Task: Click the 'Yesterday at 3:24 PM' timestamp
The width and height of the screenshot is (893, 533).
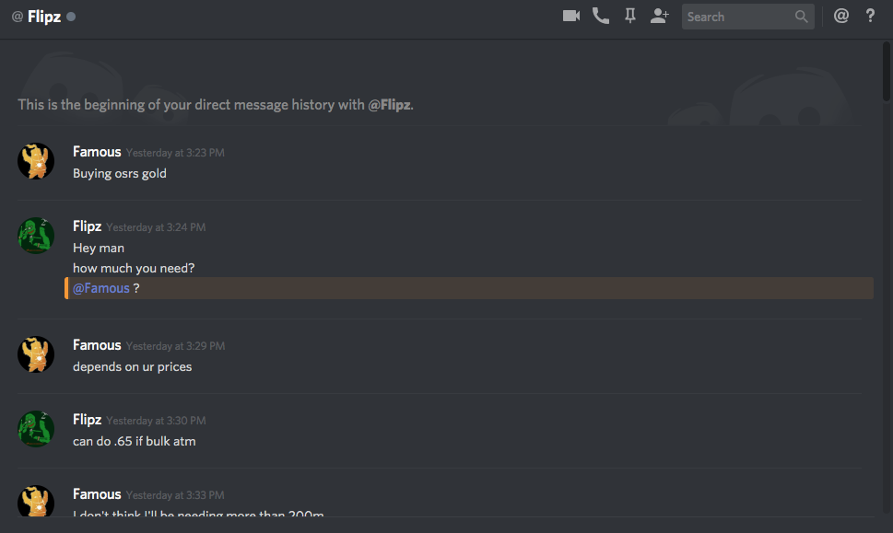Action: click(x=156, y=227)
